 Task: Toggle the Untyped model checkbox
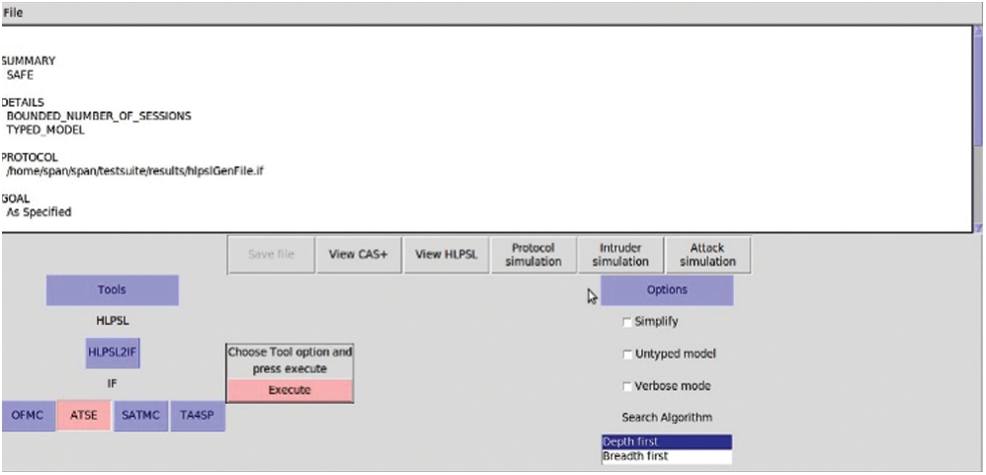pyautogui.click(x=627, y=355)
